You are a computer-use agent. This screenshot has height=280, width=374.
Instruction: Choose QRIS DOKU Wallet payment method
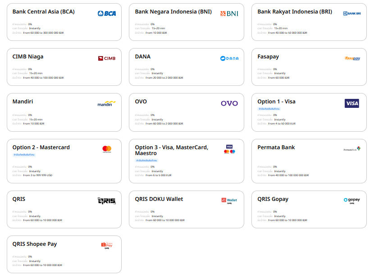pyautogui.click(x=187, y=209)
